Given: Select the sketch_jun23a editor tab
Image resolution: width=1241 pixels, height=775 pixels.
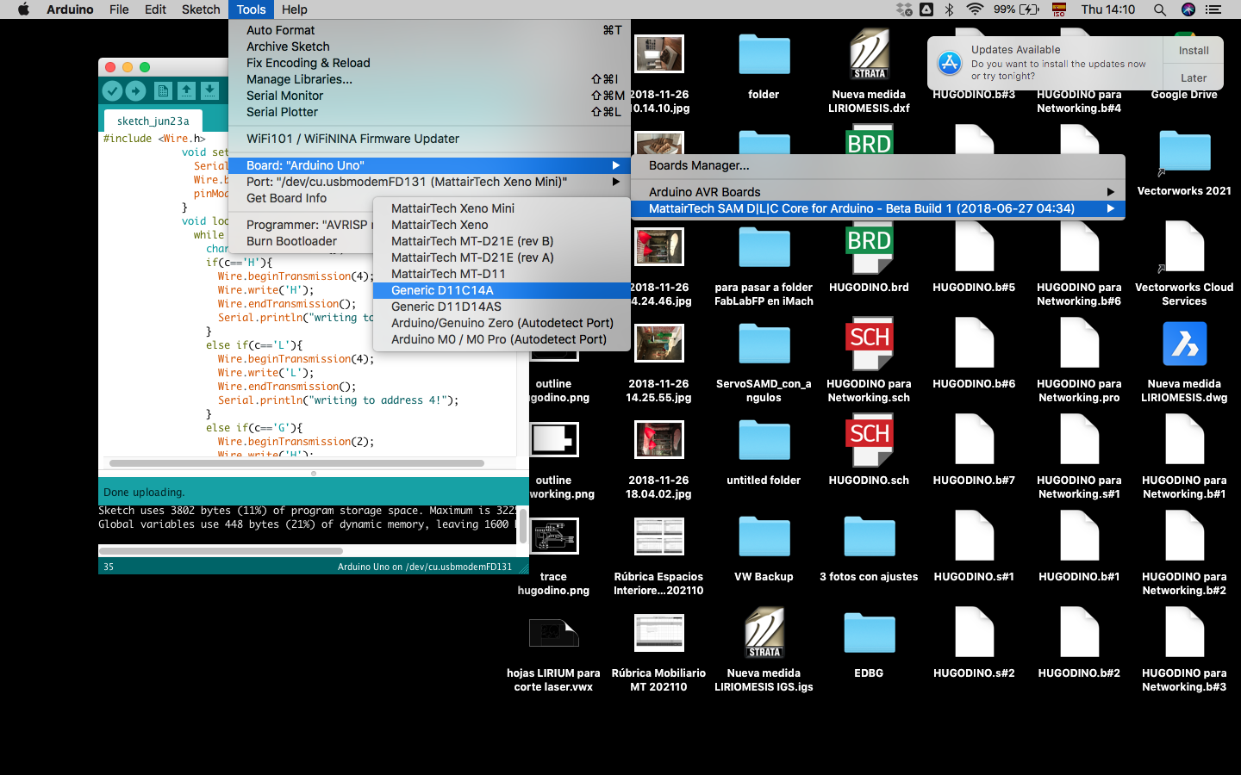Looking at the screenshot, I should pos(153,121).
